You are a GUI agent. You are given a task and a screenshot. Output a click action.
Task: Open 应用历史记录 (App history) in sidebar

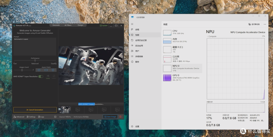pos(141,40)
